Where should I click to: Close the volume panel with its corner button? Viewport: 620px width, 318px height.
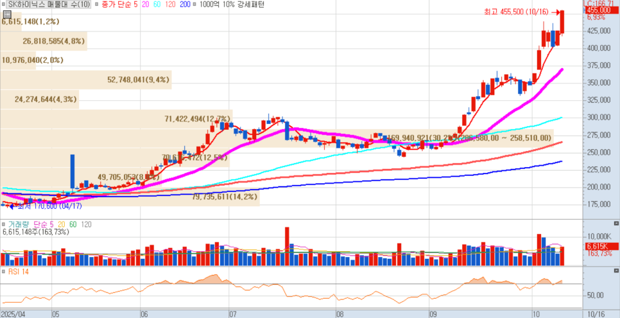click(616, 224)
